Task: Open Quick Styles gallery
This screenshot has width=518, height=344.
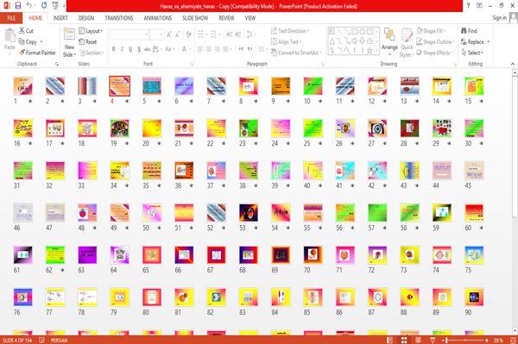Action: [407, 43]
